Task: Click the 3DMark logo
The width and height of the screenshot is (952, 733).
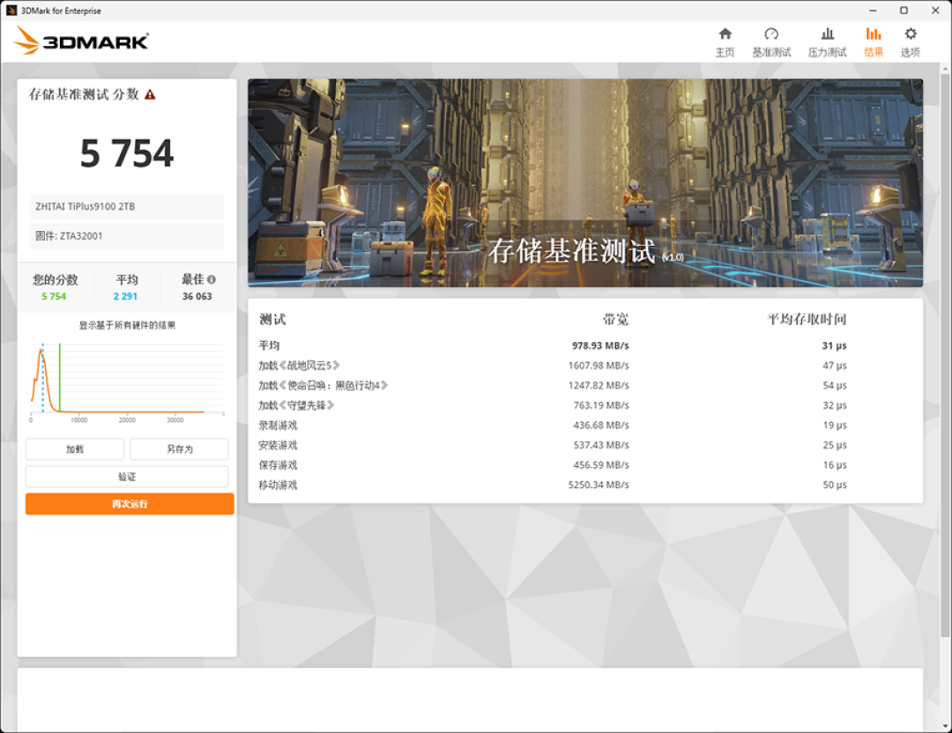Action: [81, 41]
